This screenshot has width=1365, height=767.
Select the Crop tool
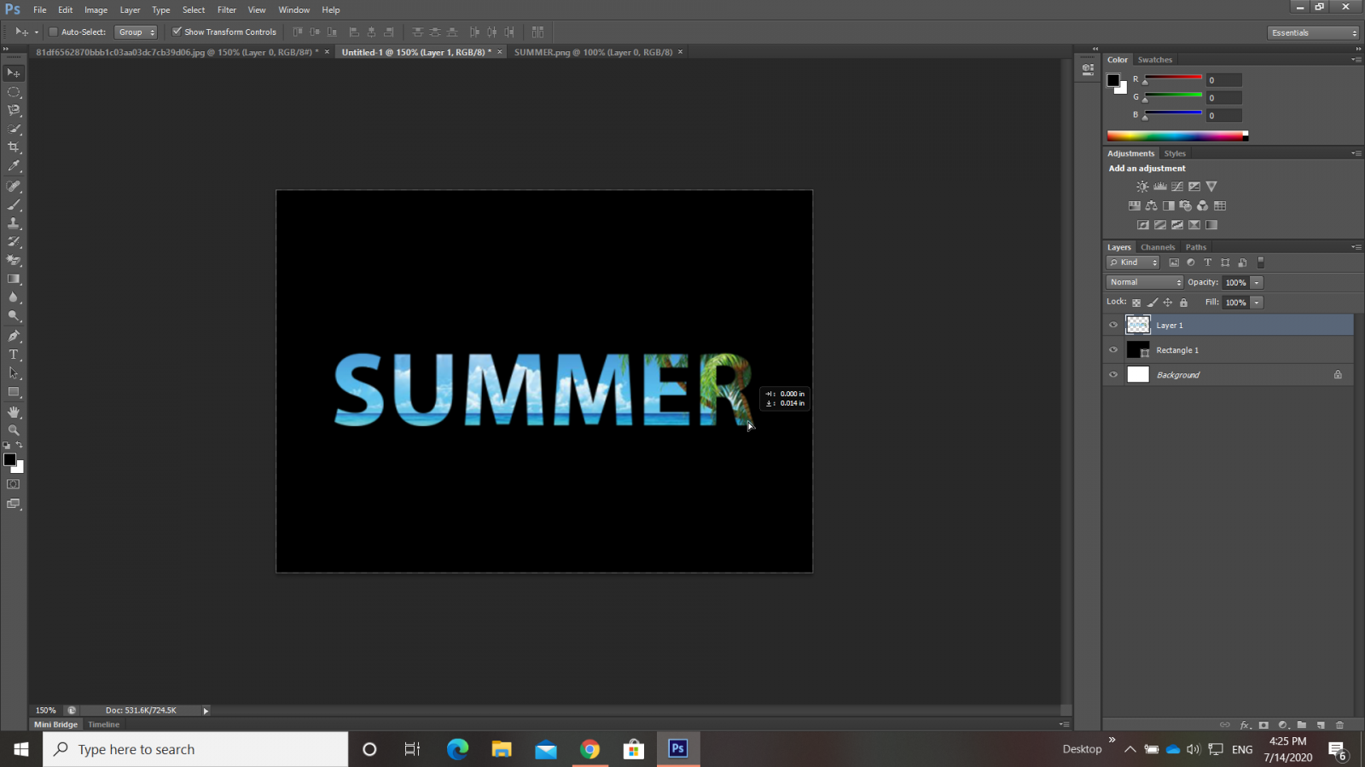pos(14,147)
